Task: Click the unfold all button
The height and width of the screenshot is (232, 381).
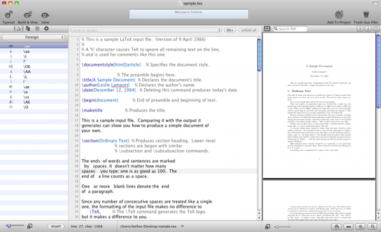Action: click(248, 30)
